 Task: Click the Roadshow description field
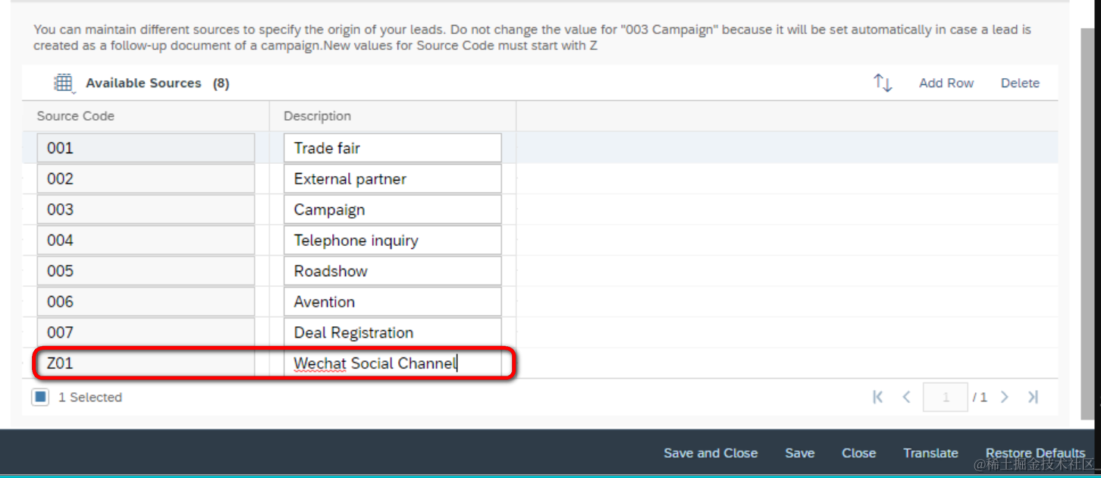(x=393, y=271)
